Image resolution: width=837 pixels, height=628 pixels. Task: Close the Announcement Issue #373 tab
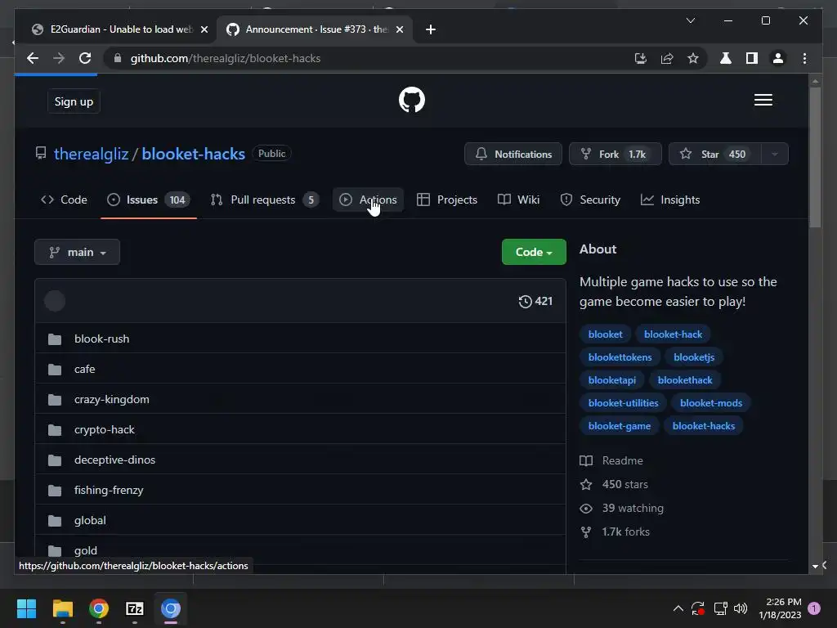399,29
